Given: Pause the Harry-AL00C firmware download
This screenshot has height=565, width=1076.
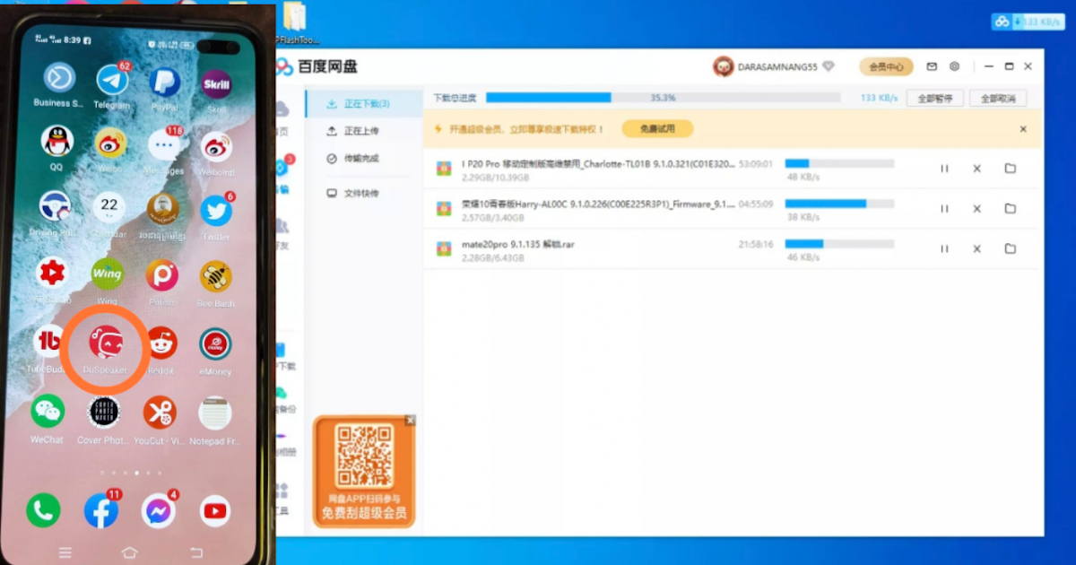Looking at the screenshot, I should (944, 209).
